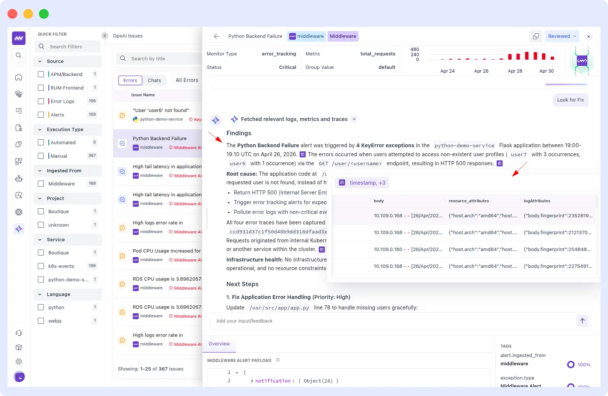
Task: Expand the Fetched relevant logs chevron
Action: click(354, 119)
